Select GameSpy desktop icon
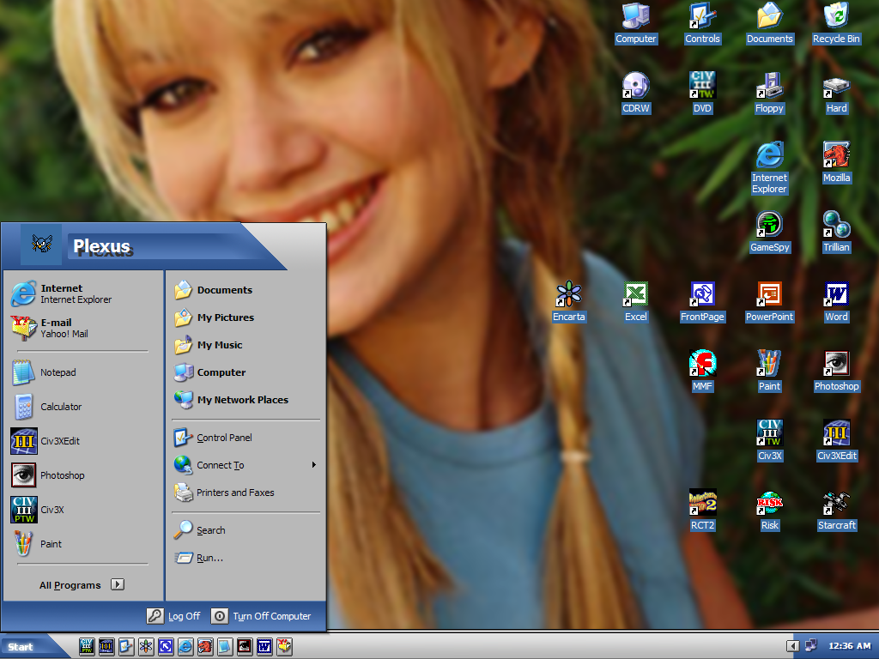The height and width of the screenshot is (659, 879). 770,232
